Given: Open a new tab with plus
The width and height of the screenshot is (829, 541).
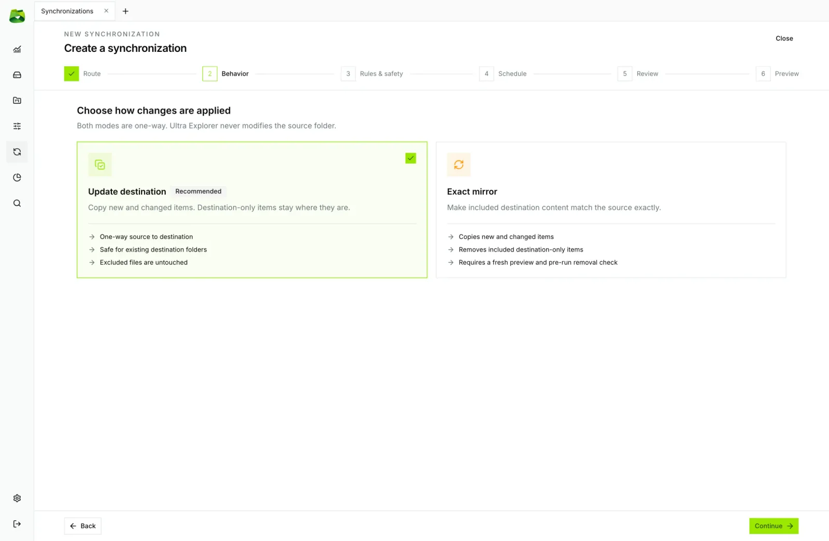Looking at the screenshot, I should (125, 11).
